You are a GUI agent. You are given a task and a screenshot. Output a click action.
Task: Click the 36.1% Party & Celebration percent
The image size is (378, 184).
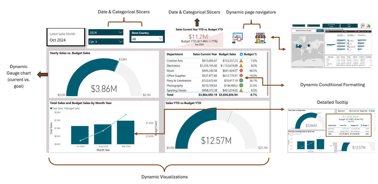pos(254,81)
